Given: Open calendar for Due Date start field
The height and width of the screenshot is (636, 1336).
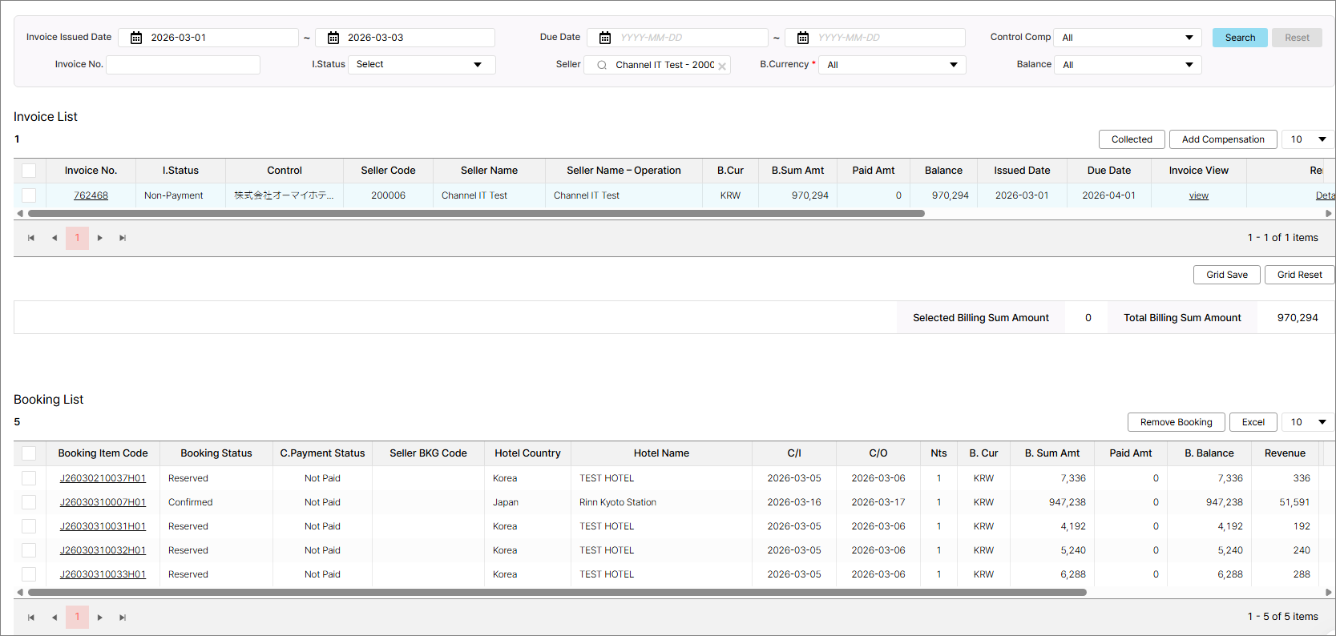Looking at the screenshot, I should pos(605,38).
